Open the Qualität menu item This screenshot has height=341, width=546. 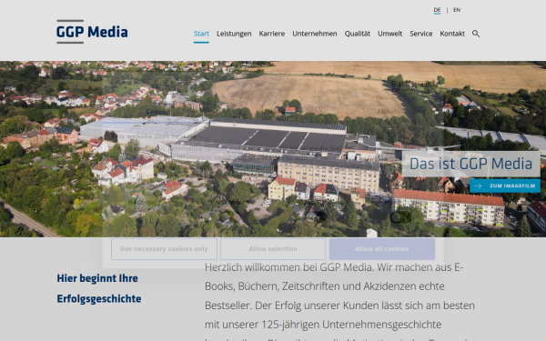coord(358,34)
